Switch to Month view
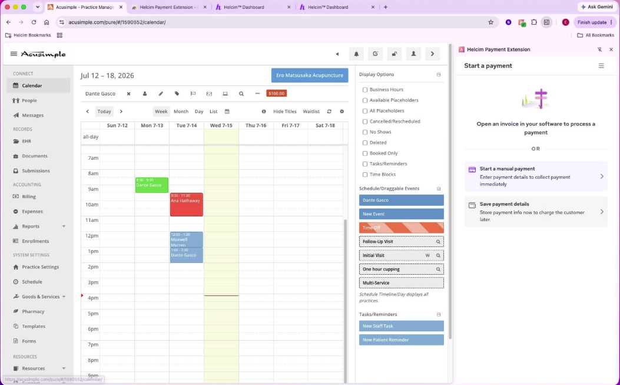 click(x=181, y=111)
